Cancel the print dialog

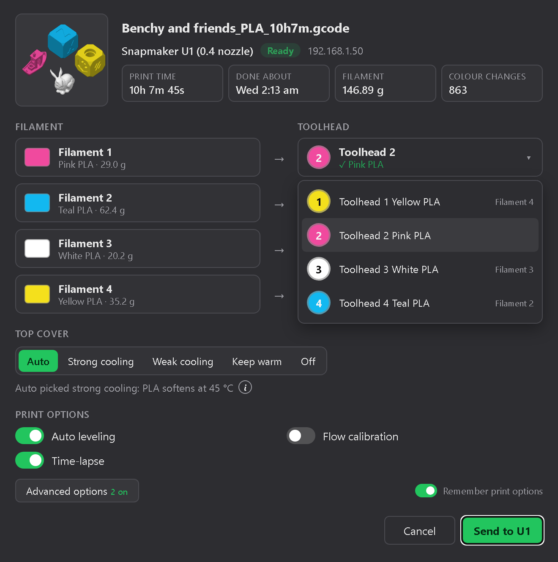419,530
